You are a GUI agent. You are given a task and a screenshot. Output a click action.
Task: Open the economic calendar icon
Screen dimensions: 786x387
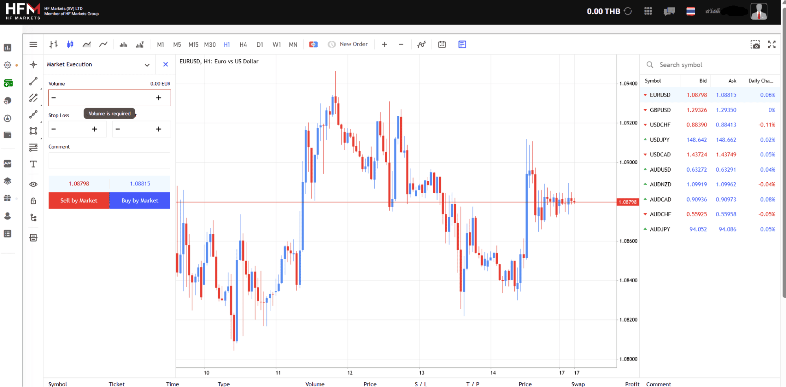pos(442,44)
